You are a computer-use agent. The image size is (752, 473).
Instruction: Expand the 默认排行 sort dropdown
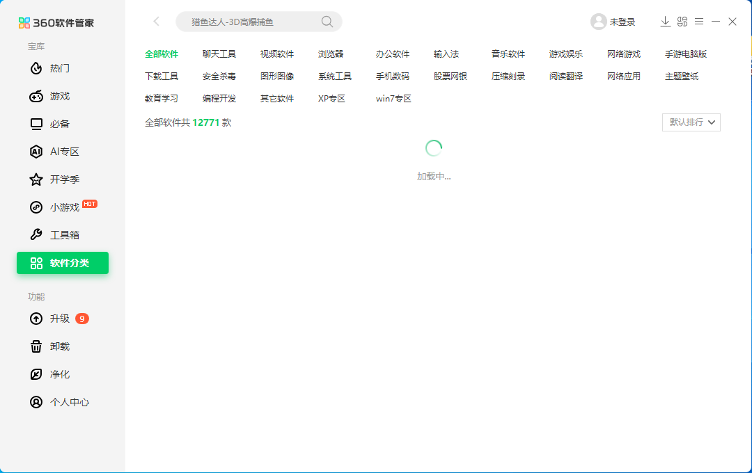click(691, 122)
